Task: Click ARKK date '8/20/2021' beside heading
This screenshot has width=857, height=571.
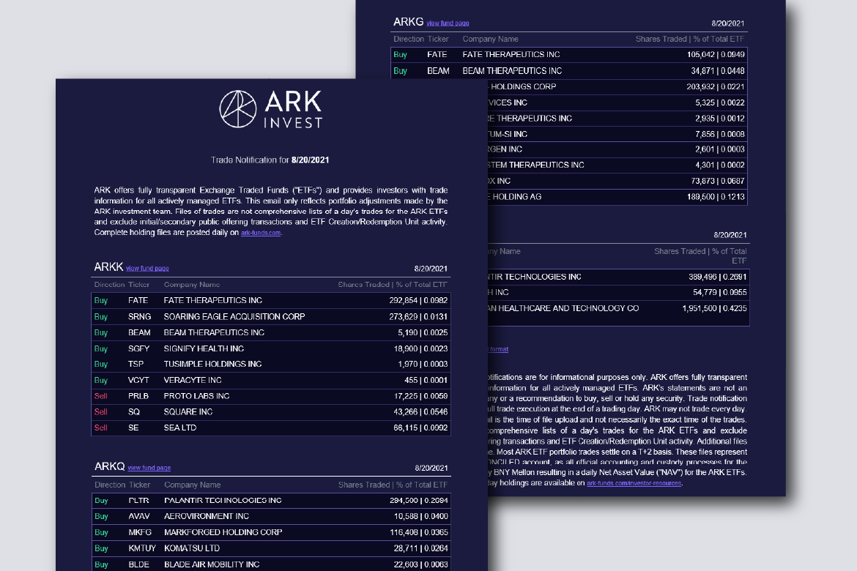Action: pyautogui.click(x=431, y=268)
